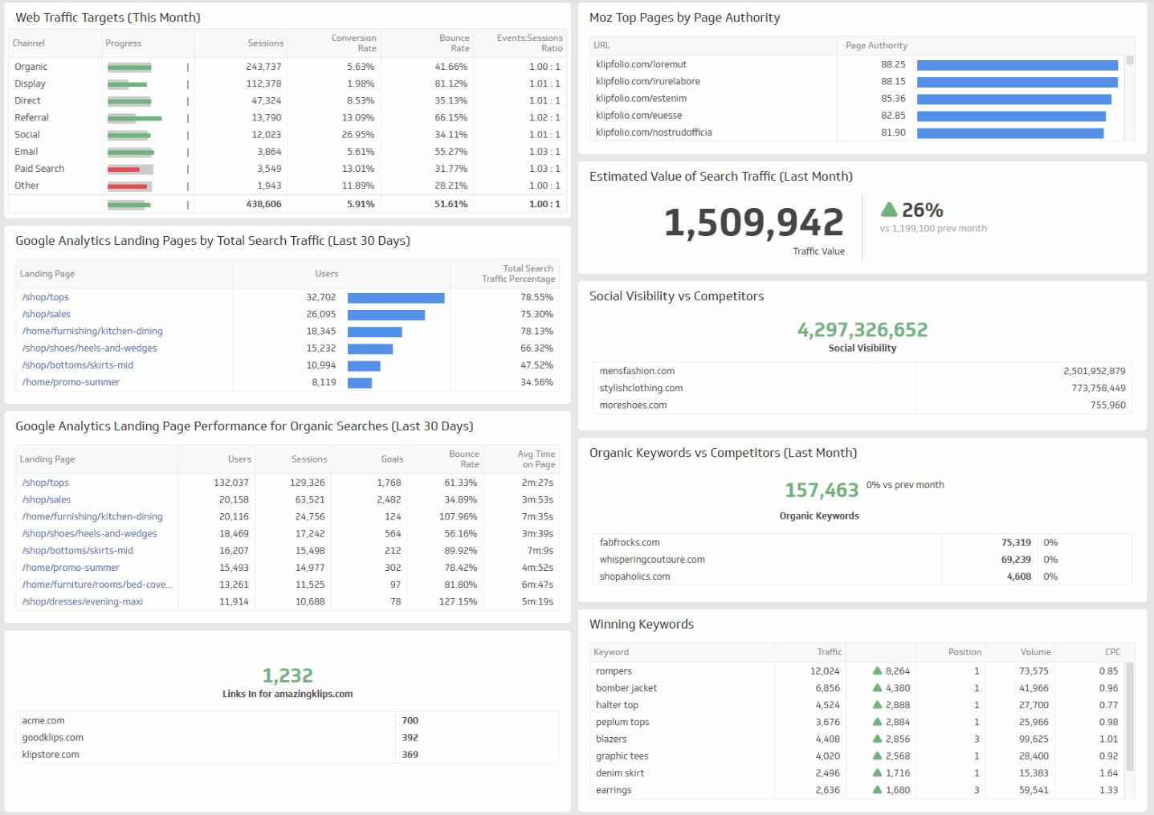Sort by Conversion Rate column header

click(353, 43)
